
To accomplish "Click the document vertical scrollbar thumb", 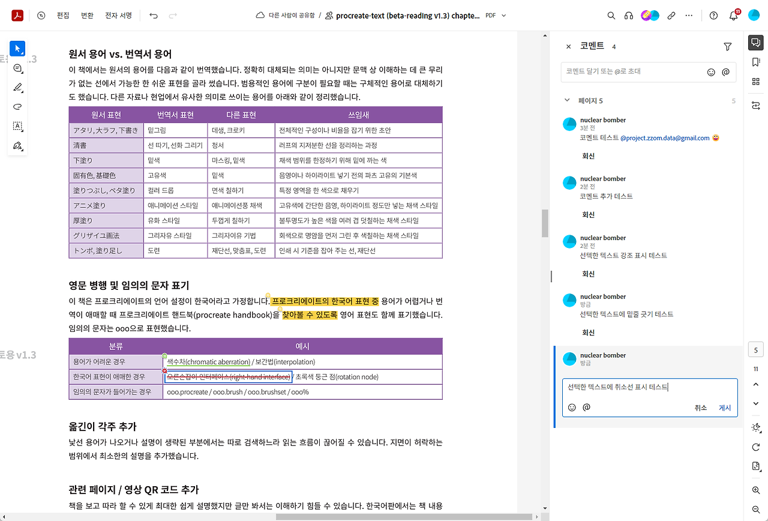I will (x=545, y=223).
